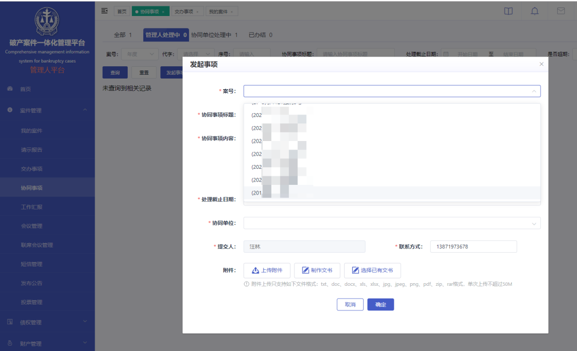Click the 取消 cancel button

click(x=350, y=305)
